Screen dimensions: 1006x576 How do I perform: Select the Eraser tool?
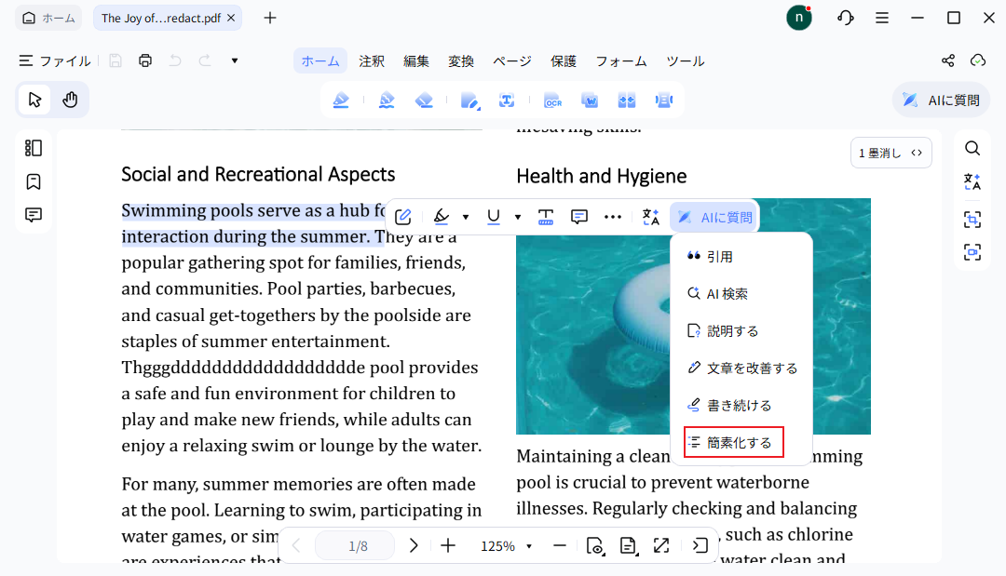coord(424,100)
